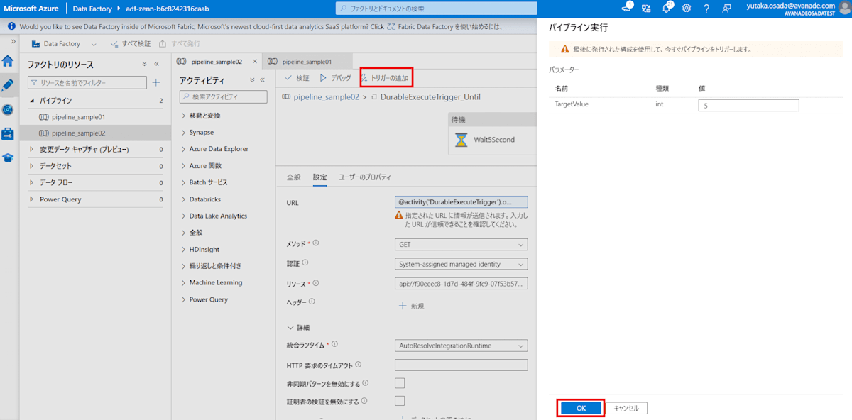Open the メソッド GET dropdown

point(461,244)
